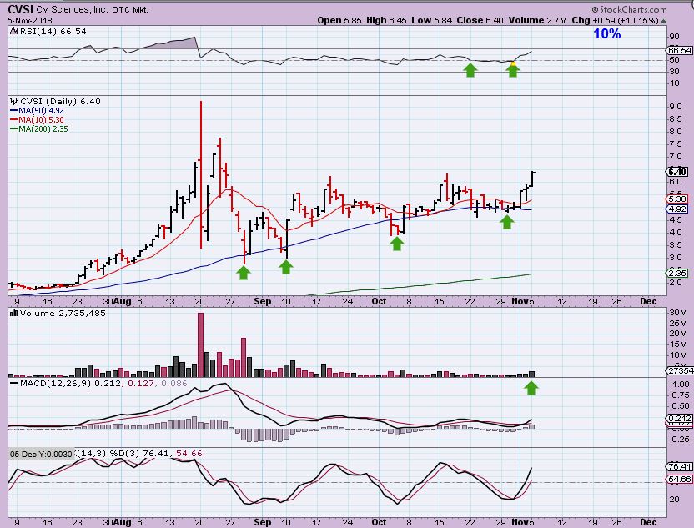Click the 4.92 blue moving average axis tag
Screen dimensions: 694x528
[x=677, y=209]
